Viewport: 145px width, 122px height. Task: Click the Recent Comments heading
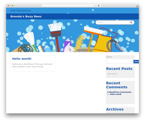click(x=117, y=85)
